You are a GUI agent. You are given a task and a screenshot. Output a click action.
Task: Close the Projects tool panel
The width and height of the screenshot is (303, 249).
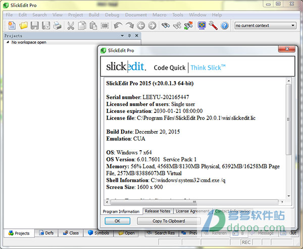(137, 36)
